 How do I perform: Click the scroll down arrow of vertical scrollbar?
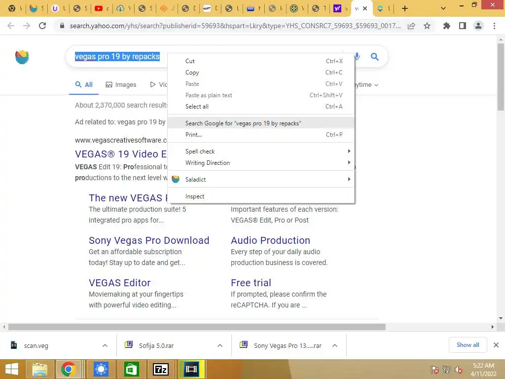[501, 318]
